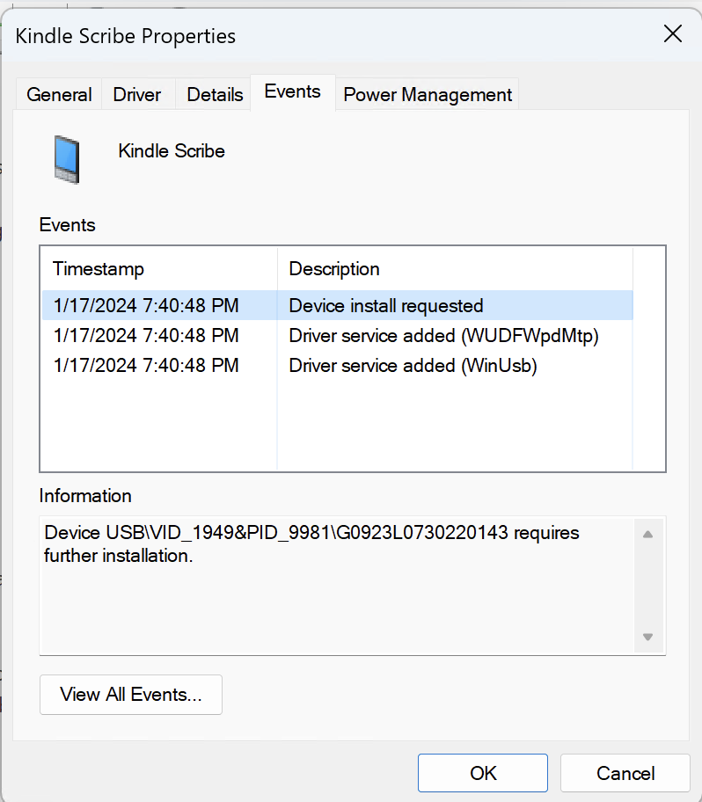Confirm with the OK button
This screenshot has height=802, width=702.
coord(483,773)
